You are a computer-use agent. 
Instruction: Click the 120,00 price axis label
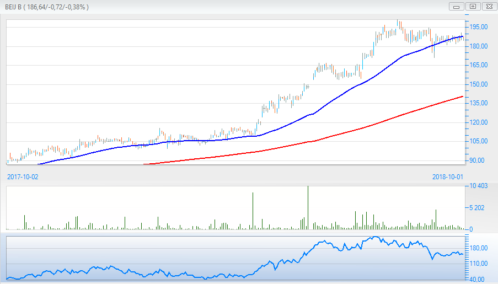click(x=479, y=122)
